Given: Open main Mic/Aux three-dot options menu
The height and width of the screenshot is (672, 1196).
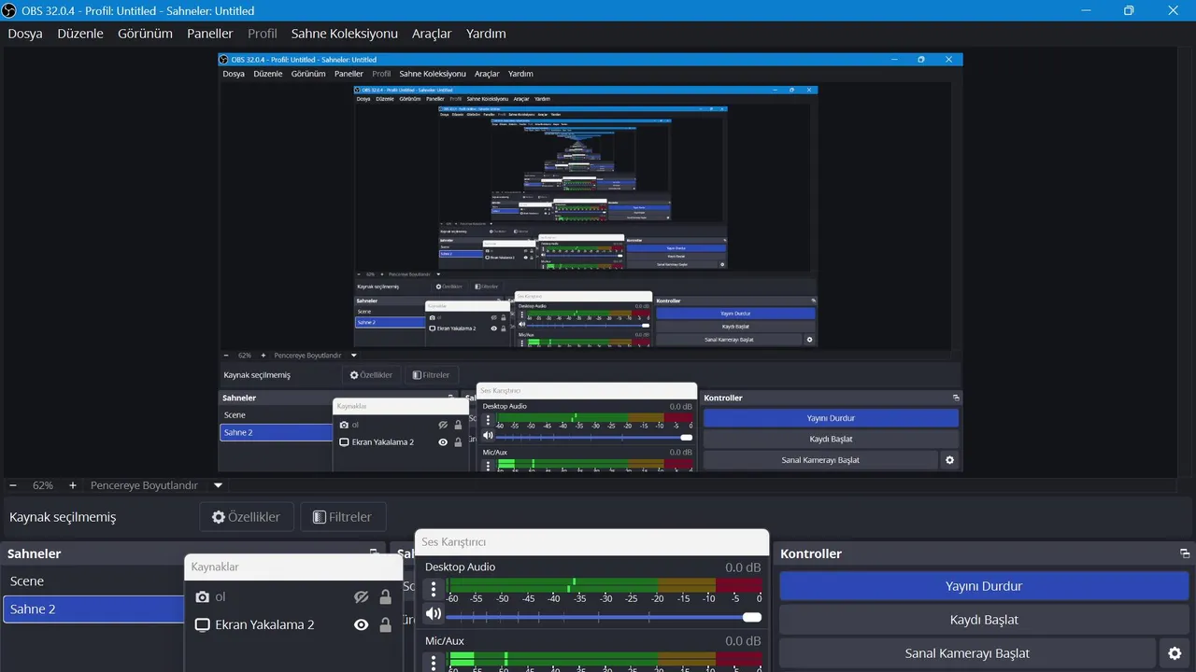Looking at the screenshot, I should click(433, 663).
